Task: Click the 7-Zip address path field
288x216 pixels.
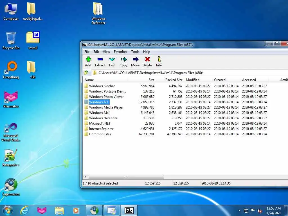Action: click(x=190, y=73)
